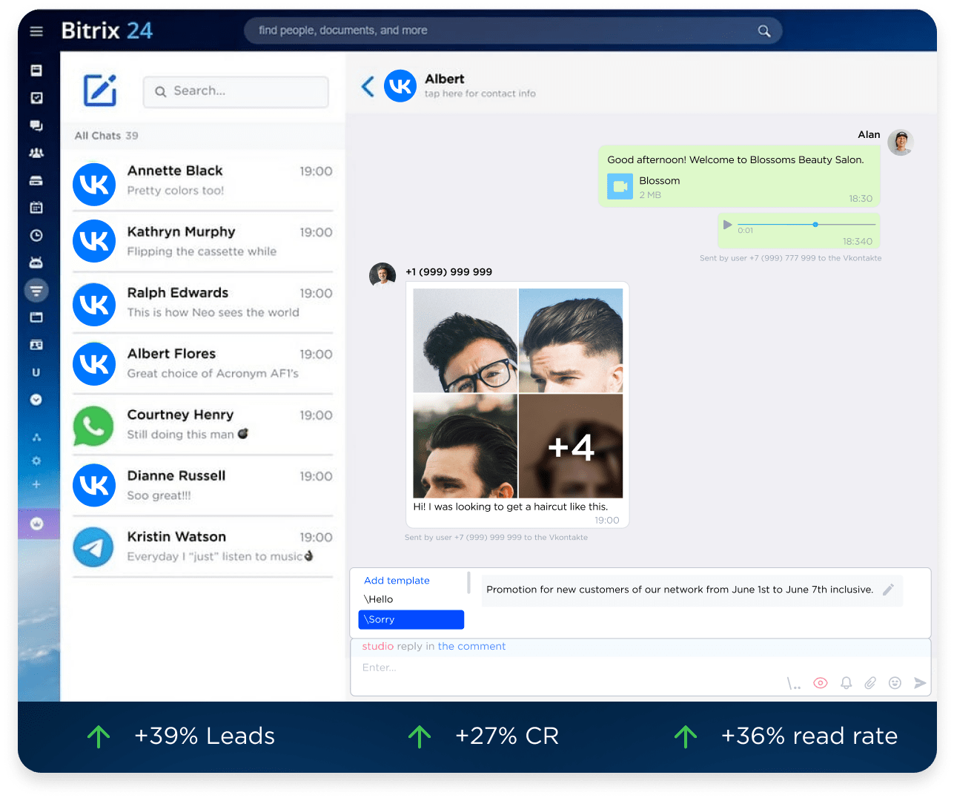954x798 pixels.
Task: Go back using the blue chevron arrow
Action: pos(368,87)
